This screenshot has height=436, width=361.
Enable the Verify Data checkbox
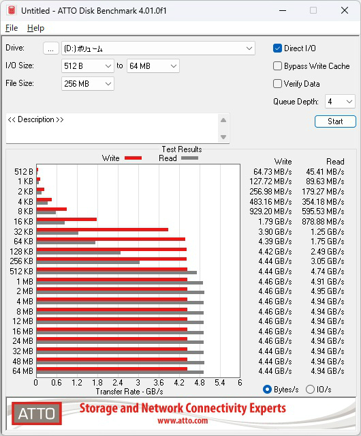[277, 84]
